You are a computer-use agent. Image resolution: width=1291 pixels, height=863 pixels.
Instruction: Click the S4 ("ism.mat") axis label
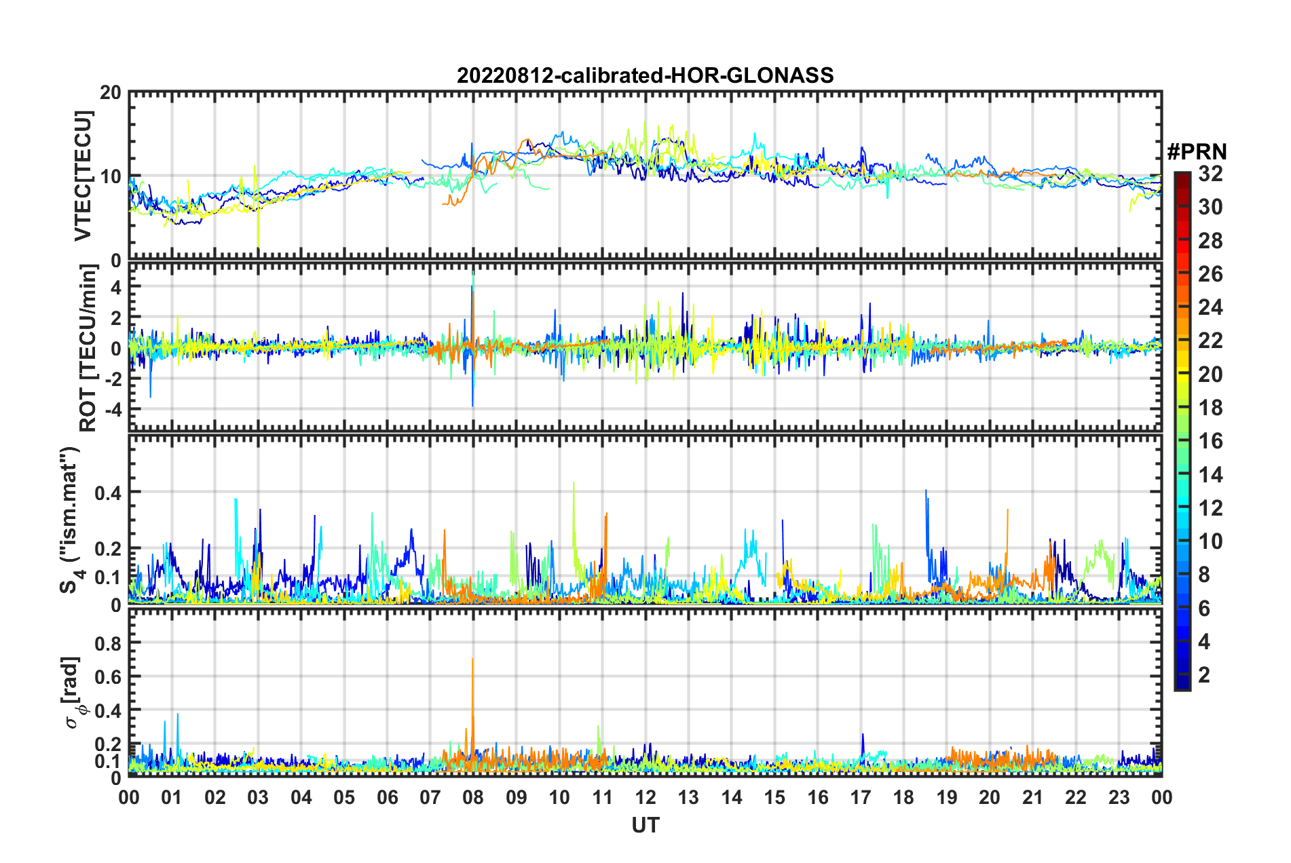(71, 520)
